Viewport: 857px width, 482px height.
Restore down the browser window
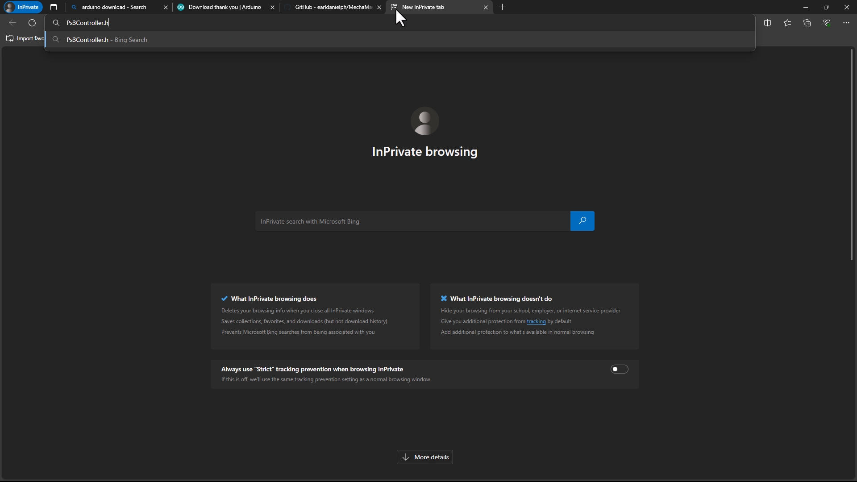[x=826, y=7]
